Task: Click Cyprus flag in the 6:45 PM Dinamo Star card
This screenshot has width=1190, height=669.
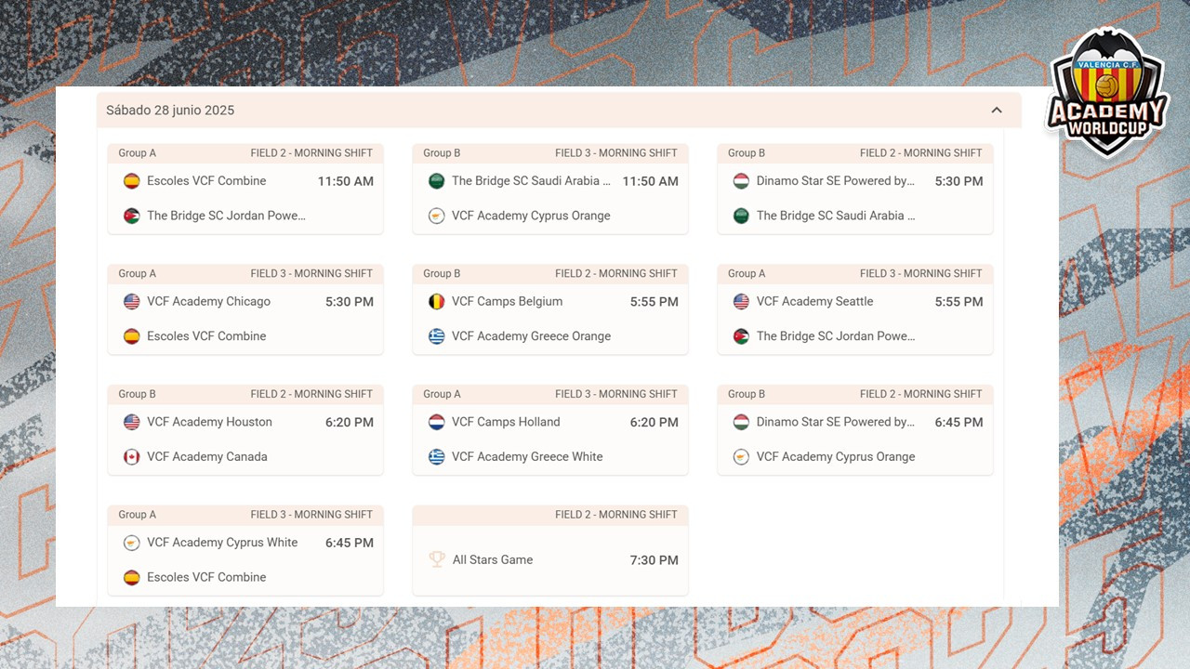Action: [x=741, y=457]
